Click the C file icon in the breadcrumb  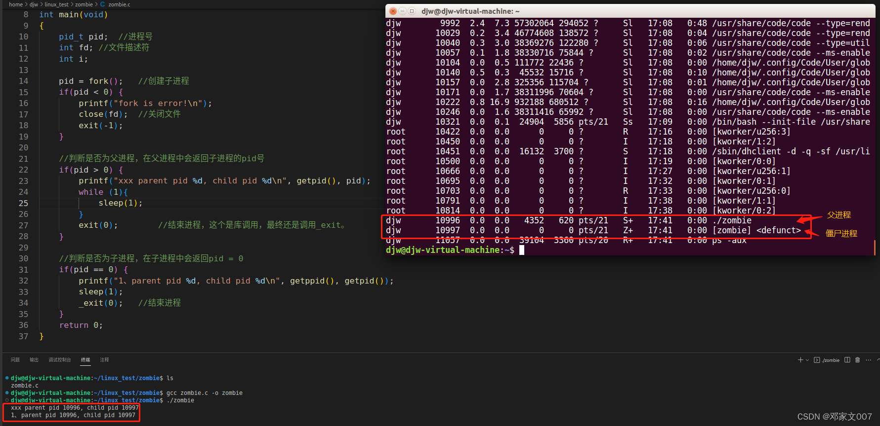tap(103, 4)
